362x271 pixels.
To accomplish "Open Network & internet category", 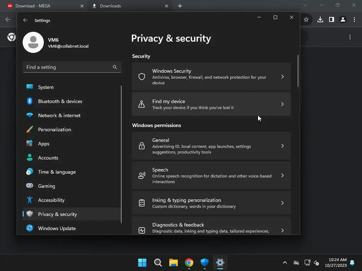I will click(71, 115).
